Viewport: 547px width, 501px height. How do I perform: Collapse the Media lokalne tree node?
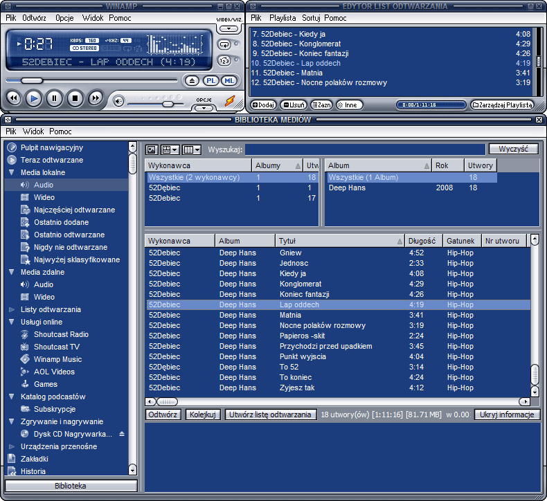tap(12, 172)
